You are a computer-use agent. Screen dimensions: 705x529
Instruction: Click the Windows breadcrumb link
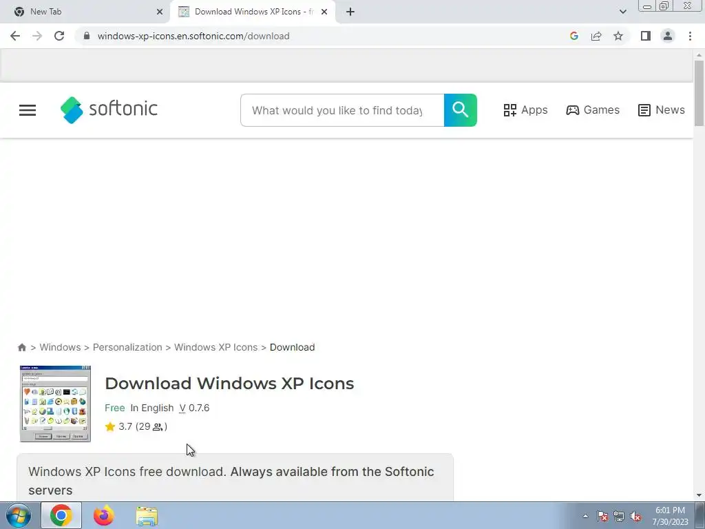[x=61, y=347]
